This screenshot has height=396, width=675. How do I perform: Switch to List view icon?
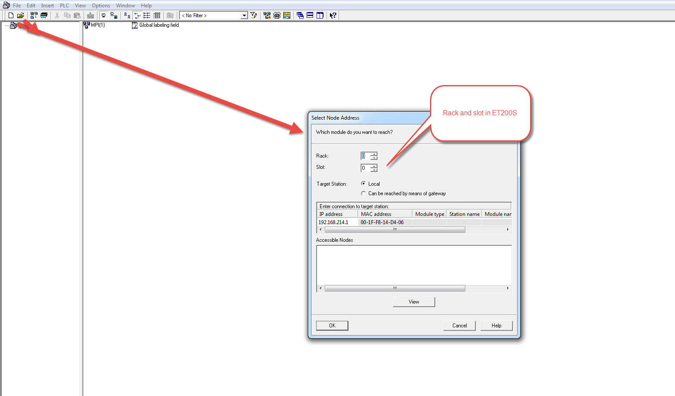pos(147,16)
